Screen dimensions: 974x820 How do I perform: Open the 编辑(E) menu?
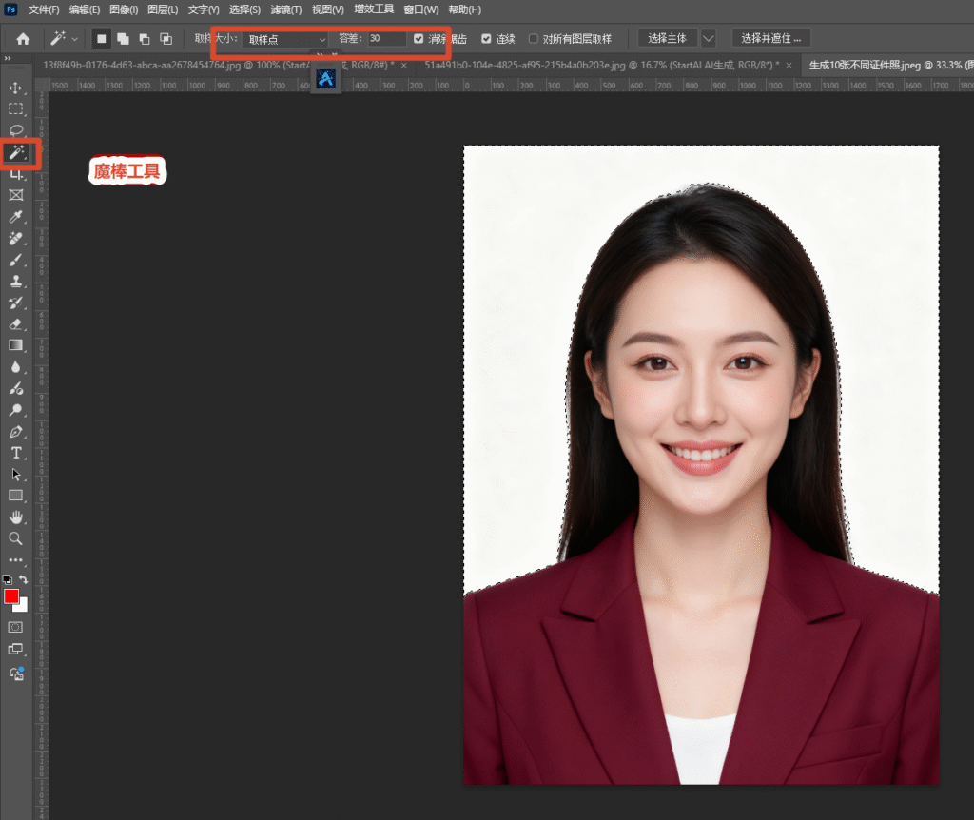(85, 10)
